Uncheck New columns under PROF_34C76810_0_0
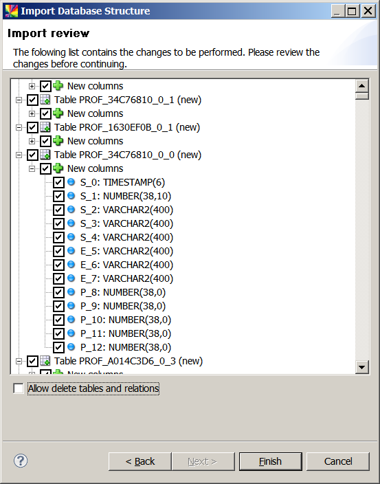 [x=45, y=168]
